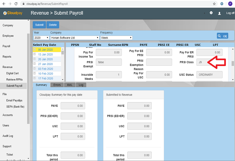
Task: Click envelope icon beside 27 Jan 2020
Action: (x=35, y=64)
